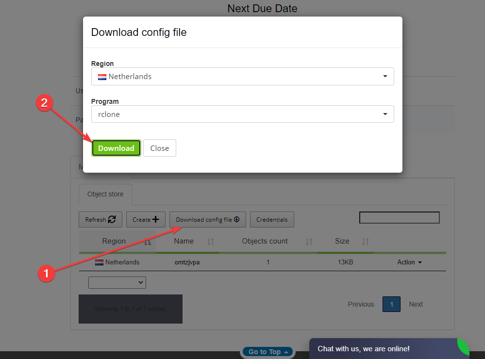Click the Go to Top arrow button

(268, 352)
